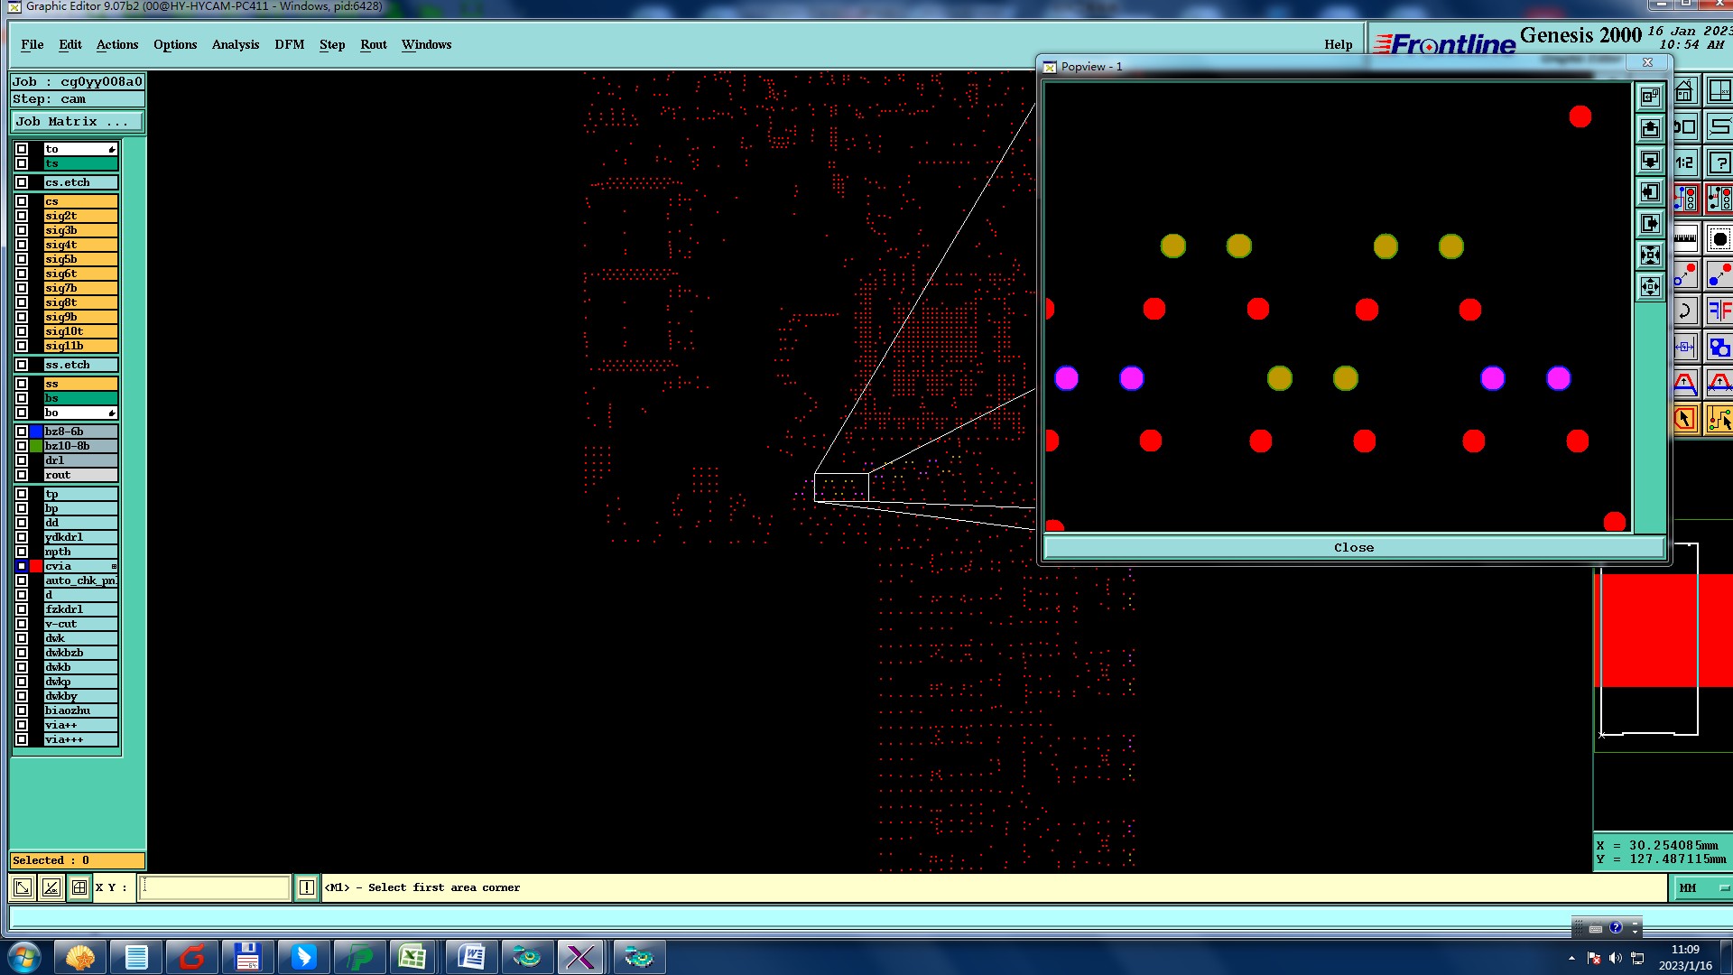Open the MM units dropdown

click(x=1702, y=888)
